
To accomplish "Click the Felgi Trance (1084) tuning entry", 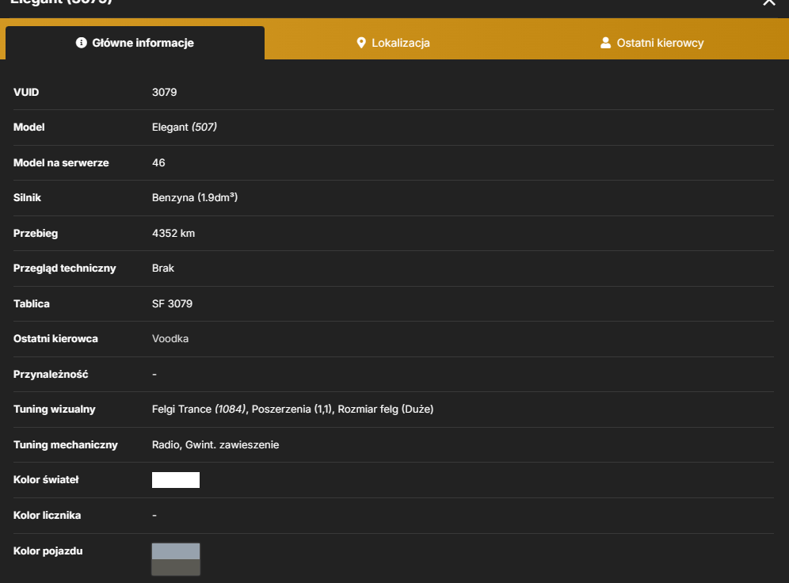I will [199, 410].
